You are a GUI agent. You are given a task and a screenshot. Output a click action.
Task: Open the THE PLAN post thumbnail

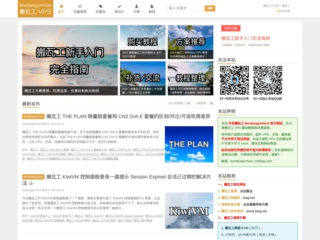click(x=189, y=144)
